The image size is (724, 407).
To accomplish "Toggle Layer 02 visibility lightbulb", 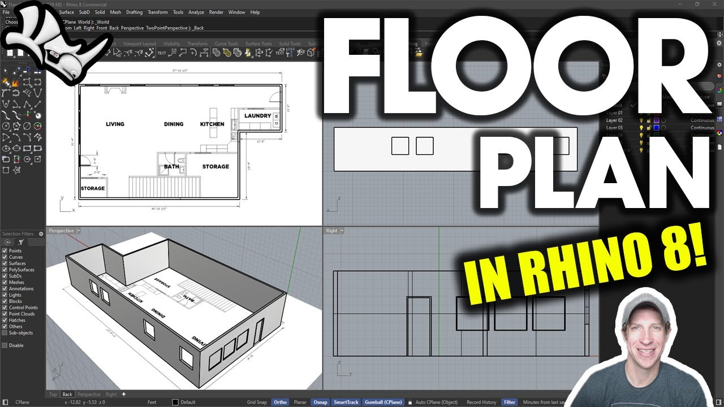I will tap(641, 120).
